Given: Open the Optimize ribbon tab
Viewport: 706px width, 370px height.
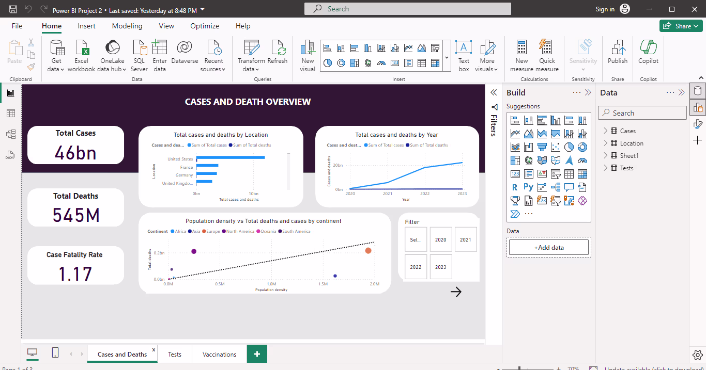Looking at the screenshot, I should (205, 26).
